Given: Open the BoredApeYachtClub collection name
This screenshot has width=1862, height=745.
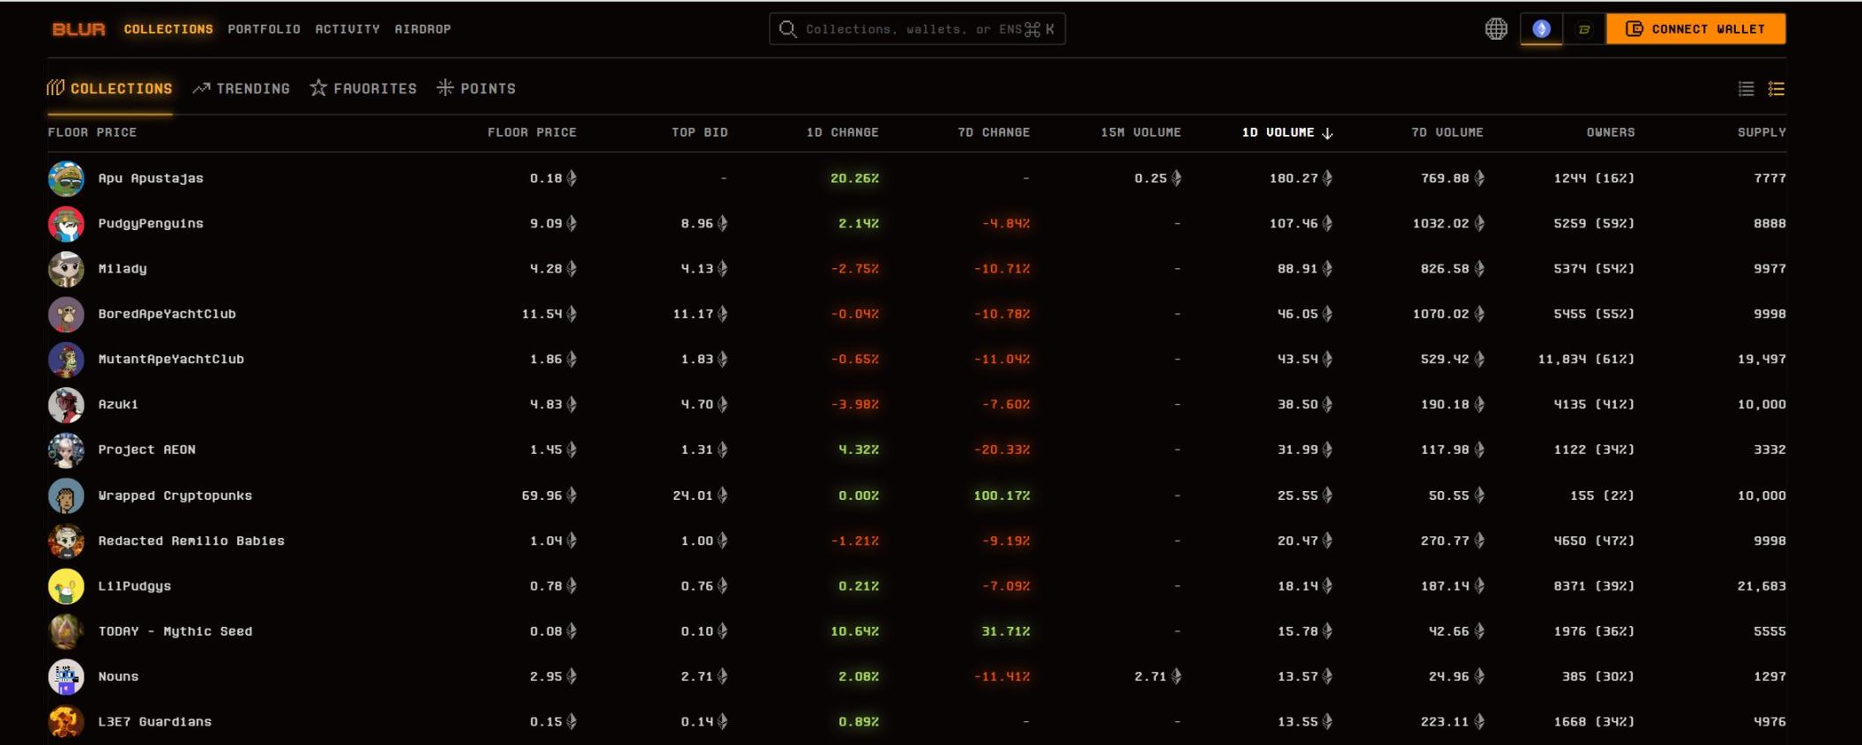Looking at the screenshot, I should pos(168,314).
